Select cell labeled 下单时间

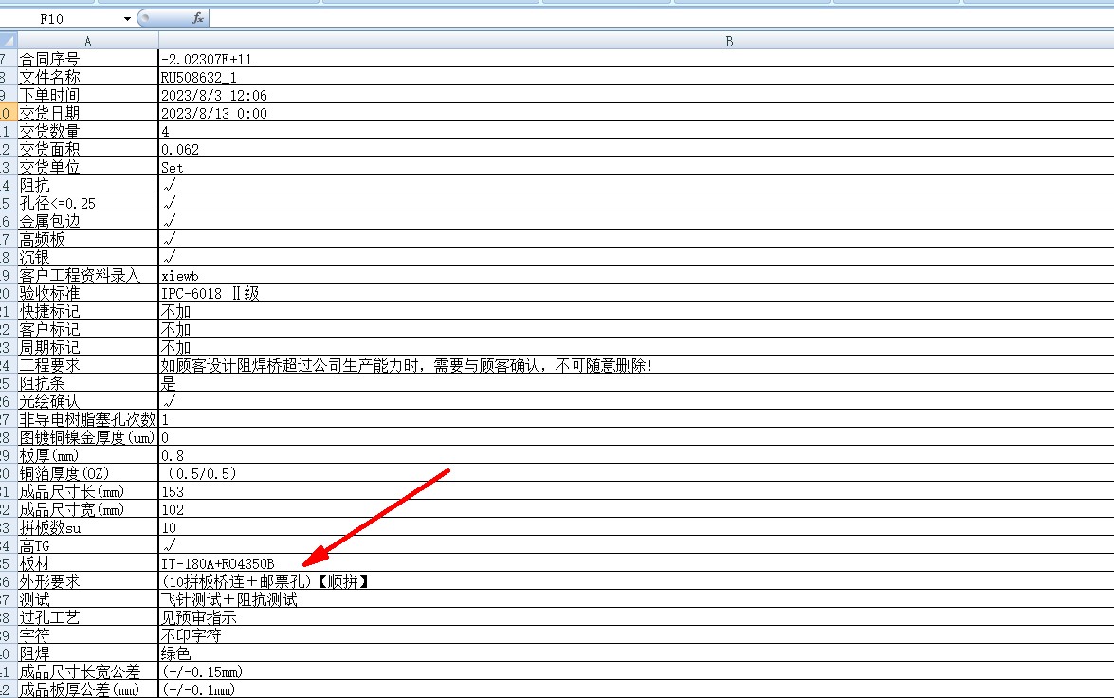[x=88, y=95]
